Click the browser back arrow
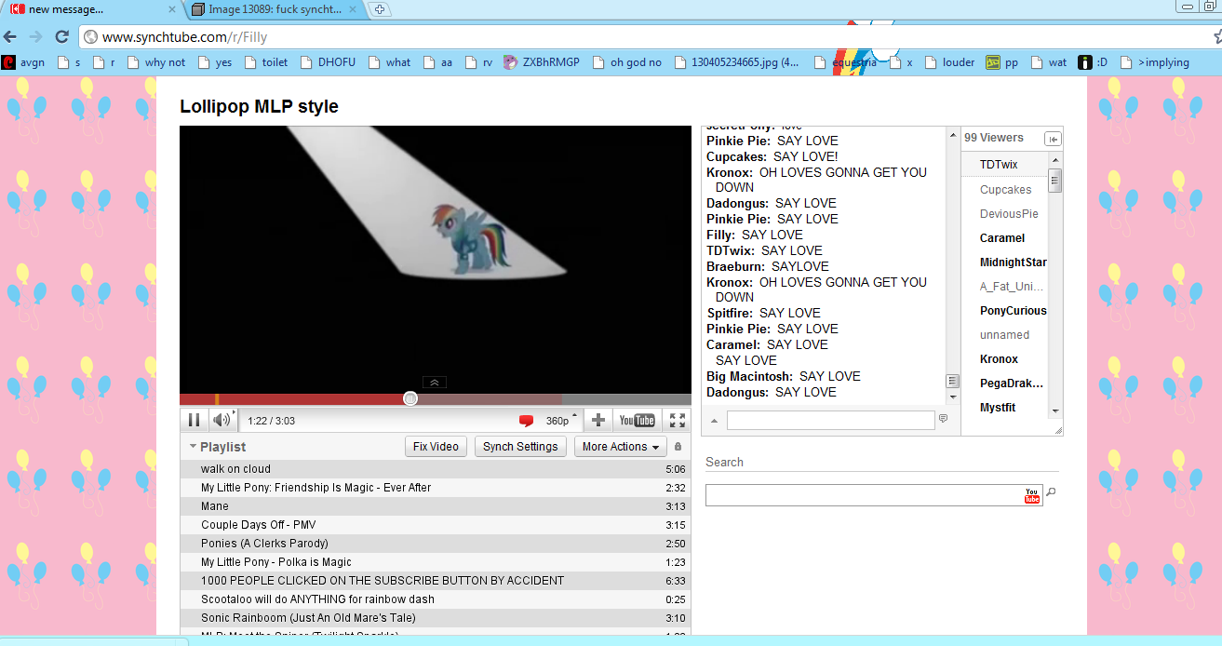 coord(11,37)
